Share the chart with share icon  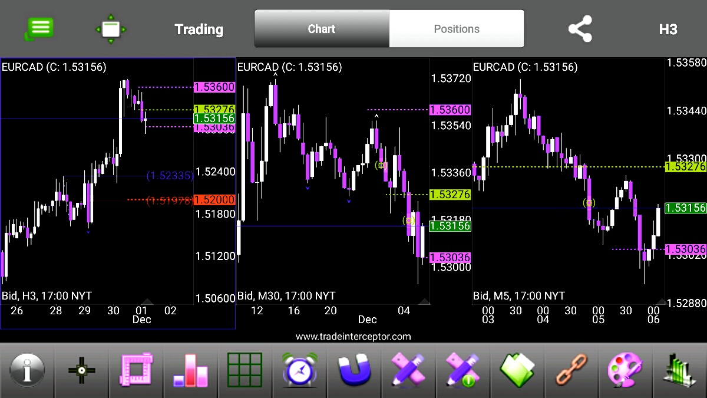pos(580,29)
